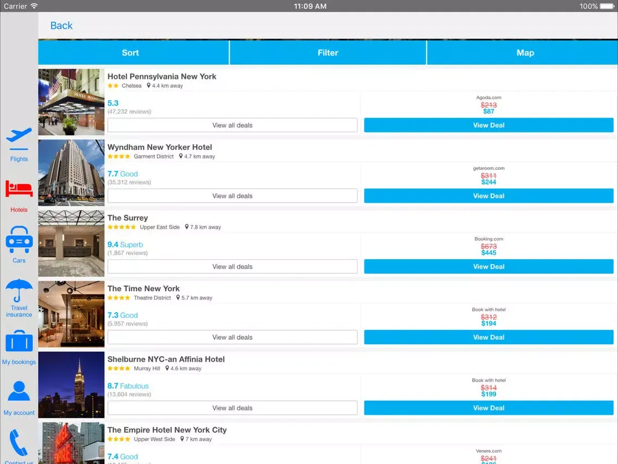View all deals for The Time New York
618x464 pixels.
click(x=232, y=337)
